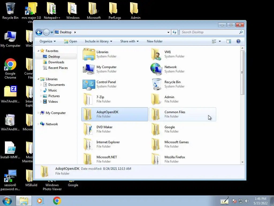This screenshot has height=206, width=274.
Task: Select the Internet Explorer folder
Action: 115,144
